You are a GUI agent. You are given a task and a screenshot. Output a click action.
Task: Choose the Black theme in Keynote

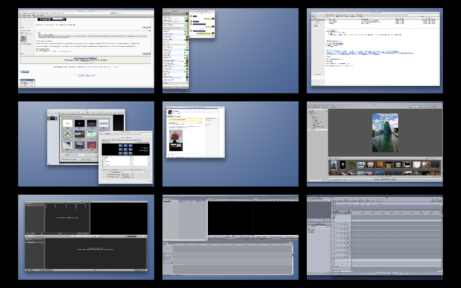(x=80, y=123)
